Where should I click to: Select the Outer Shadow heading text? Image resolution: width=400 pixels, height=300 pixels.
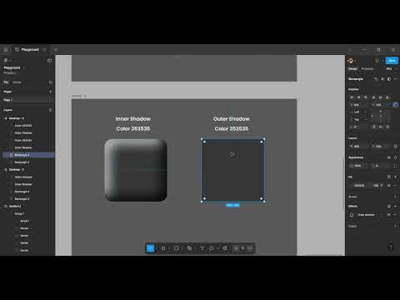232,119
